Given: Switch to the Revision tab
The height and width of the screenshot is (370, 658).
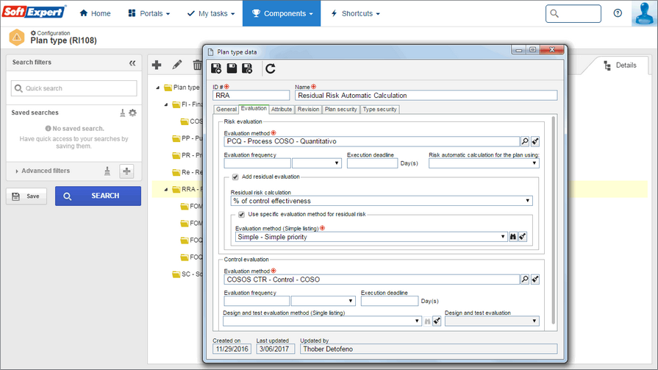Looking at the screenshot, I should [309, 109].
